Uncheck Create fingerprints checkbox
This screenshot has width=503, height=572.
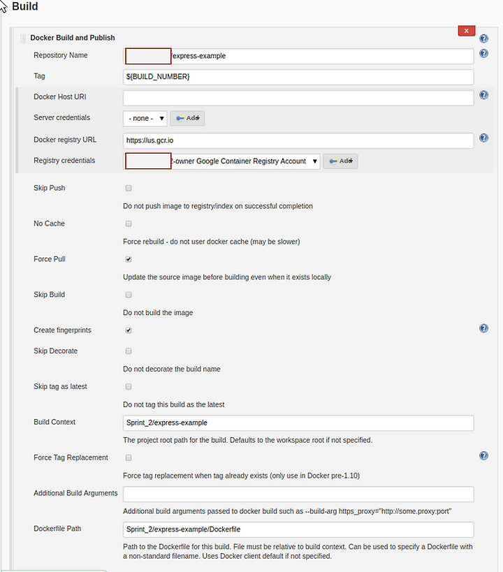[x=129, y=330]
